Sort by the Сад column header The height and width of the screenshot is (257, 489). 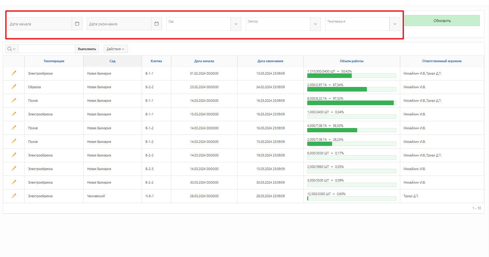(112, 61)
